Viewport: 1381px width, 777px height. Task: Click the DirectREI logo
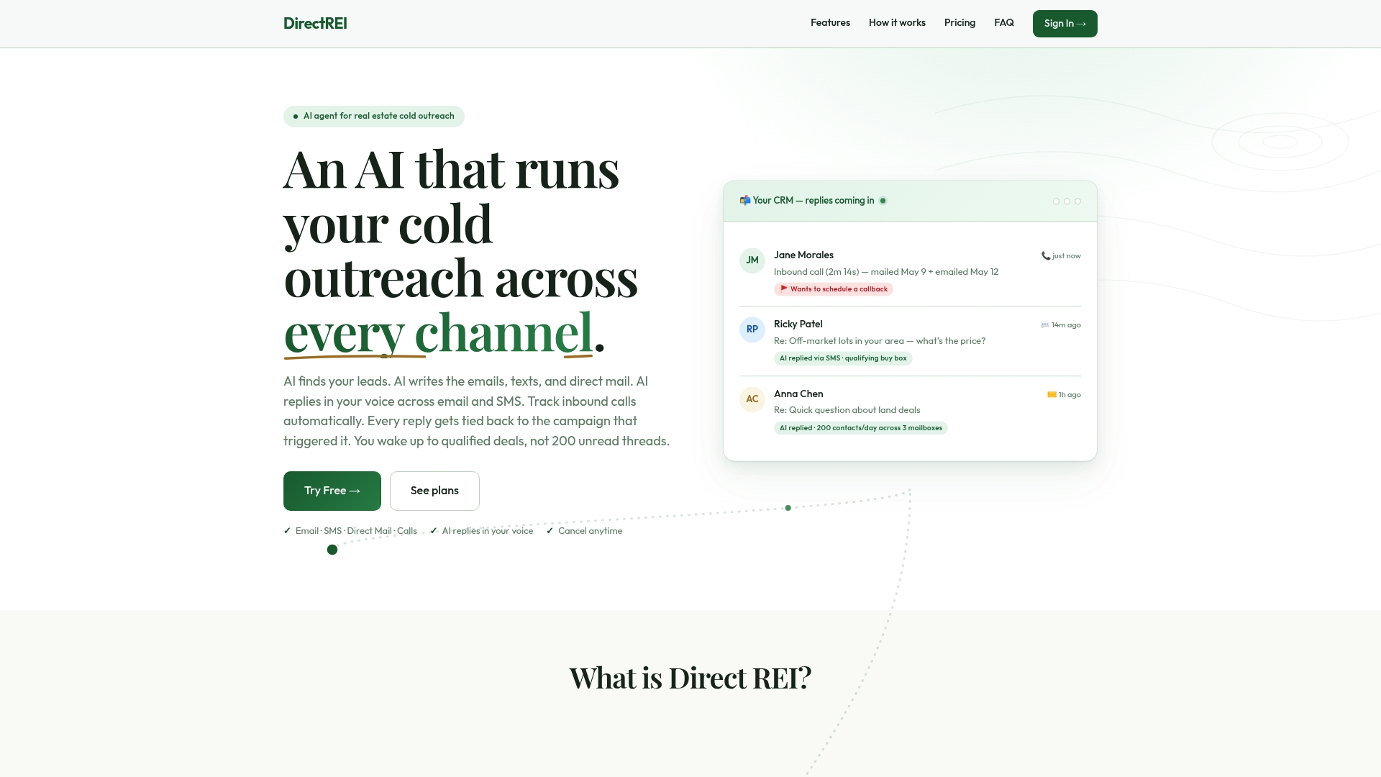(315, 23)
